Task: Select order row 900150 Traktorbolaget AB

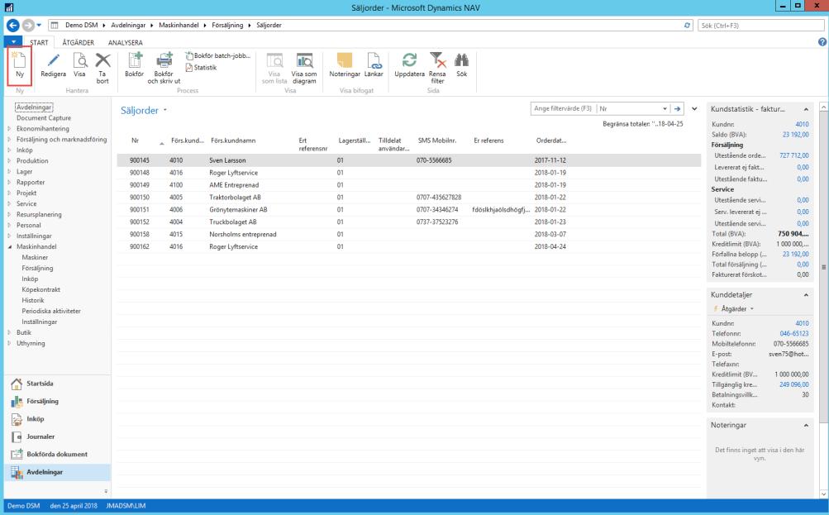Action: pos(408,198)
